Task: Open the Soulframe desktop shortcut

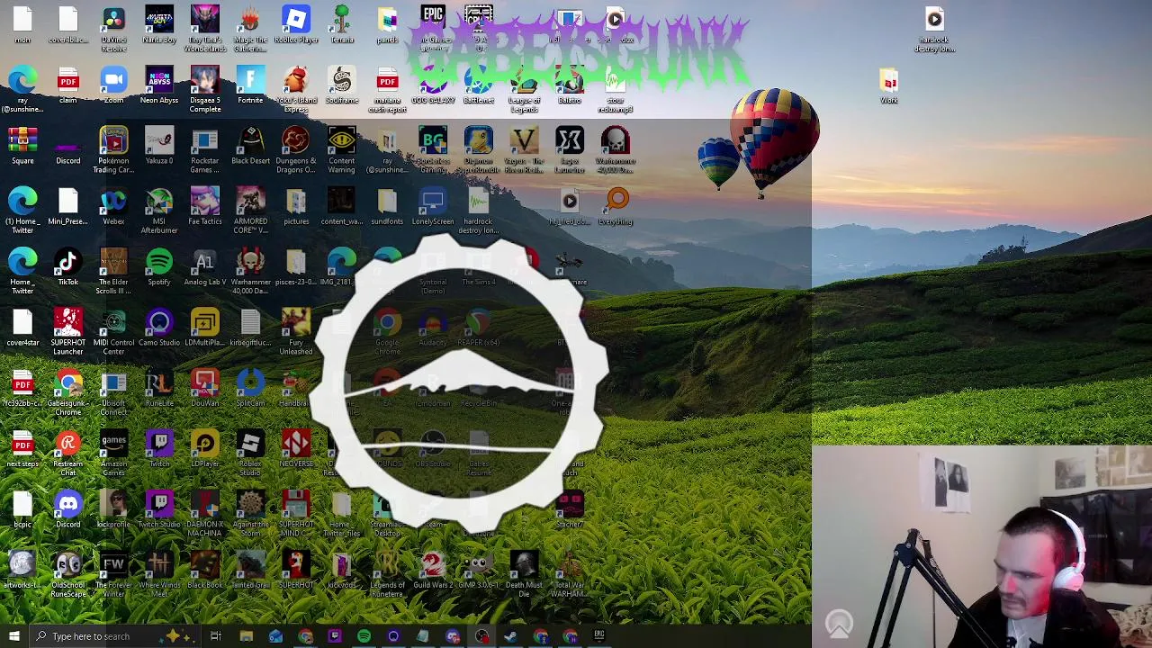Action: pos(342,85)
